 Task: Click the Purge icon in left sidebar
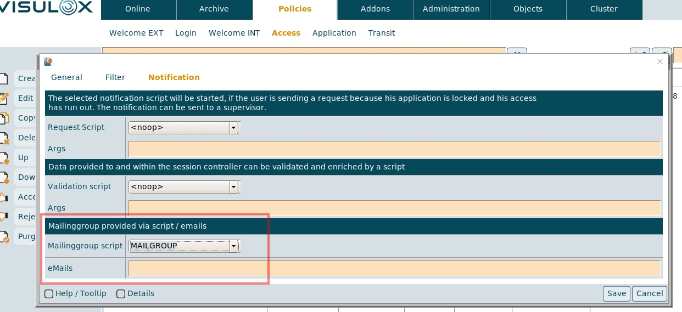tap(3, 236)
